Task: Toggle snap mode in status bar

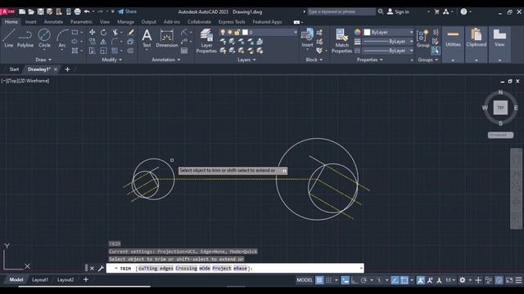Action: [x=329, y=280]
